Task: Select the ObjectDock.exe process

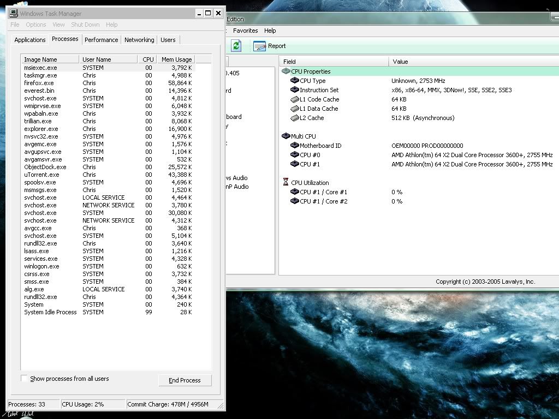Action: [x=109, y=167]
